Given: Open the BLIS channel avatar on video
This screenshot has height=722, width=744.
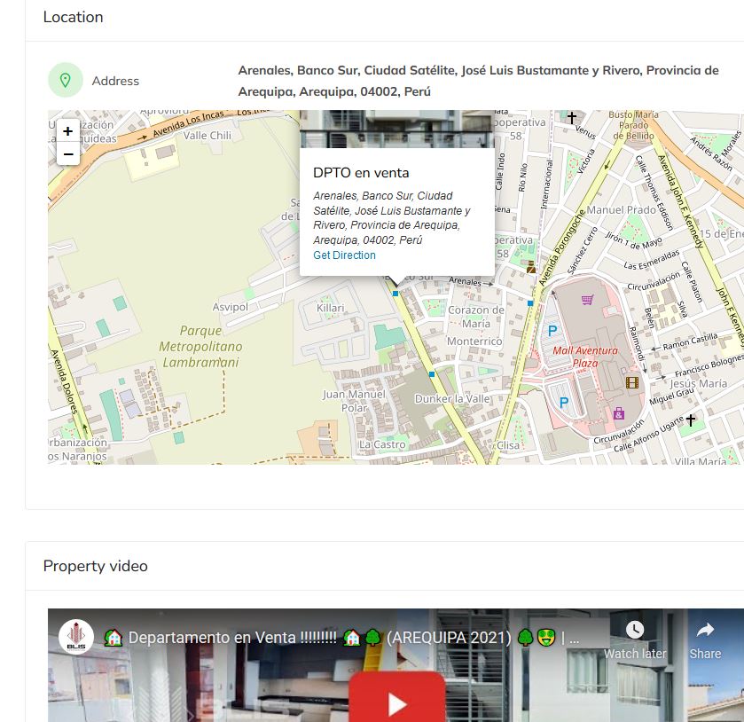Looking at the screenshot, I should pos(76,637).
